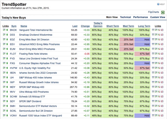167x119 pixels.
Task: Sort by the Short Term column header
Action: click(x=113, y=26)
